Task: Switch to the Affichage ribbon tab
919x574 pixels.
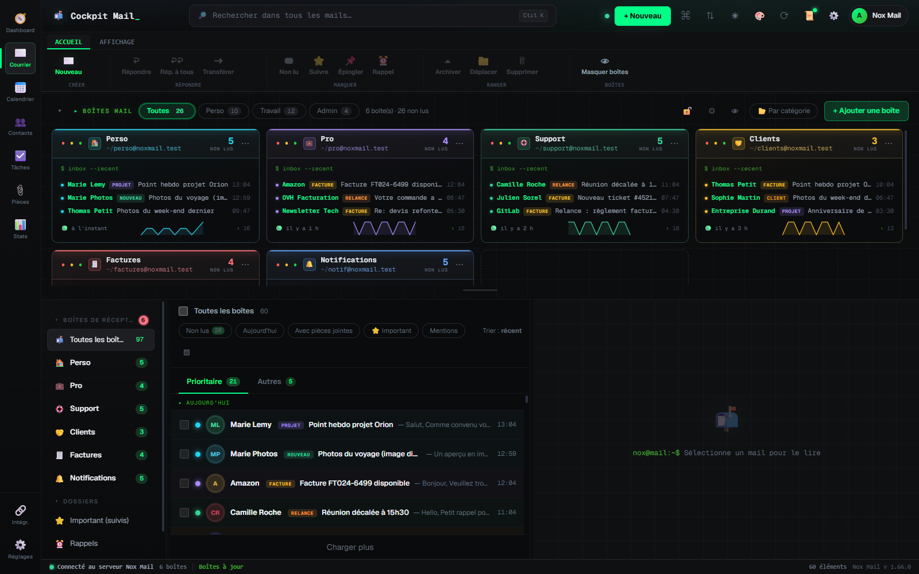Action: (117, 42)
